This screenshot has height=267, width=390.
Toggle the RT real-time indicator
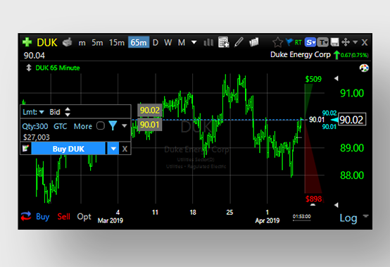tap(298, 42)
